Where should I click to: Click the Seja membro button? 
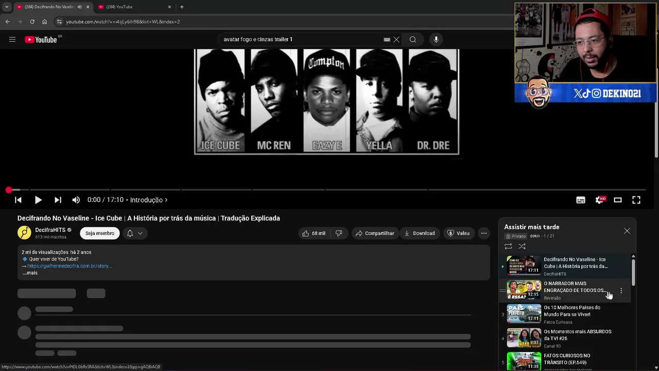(100, 233)
